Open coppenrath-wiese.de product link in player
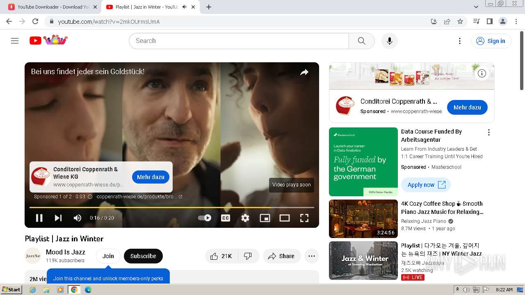The width and height of the screenshot is (525, 295). [x=139, y=197]
